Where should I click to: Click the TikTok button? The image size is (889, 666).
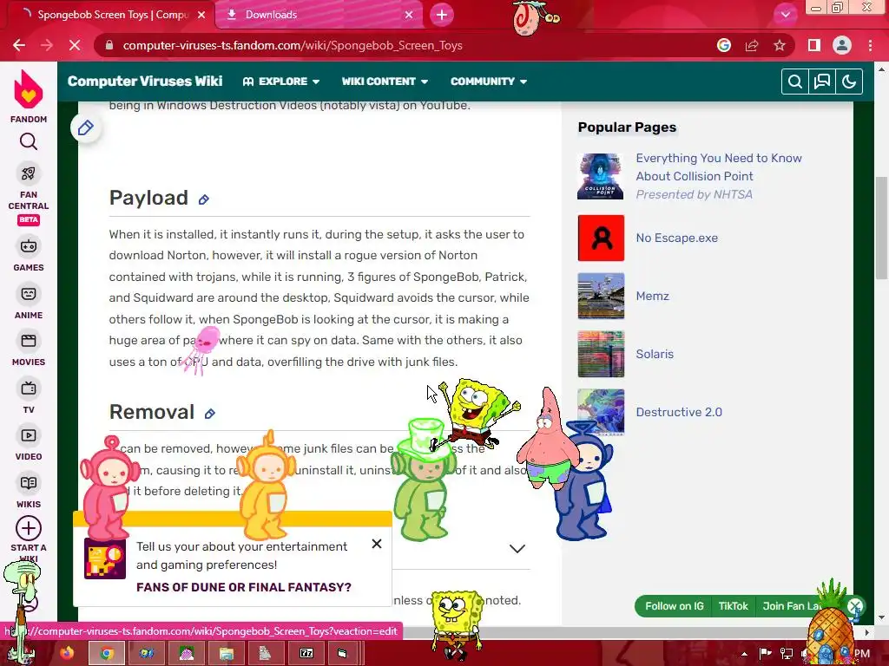733,606
